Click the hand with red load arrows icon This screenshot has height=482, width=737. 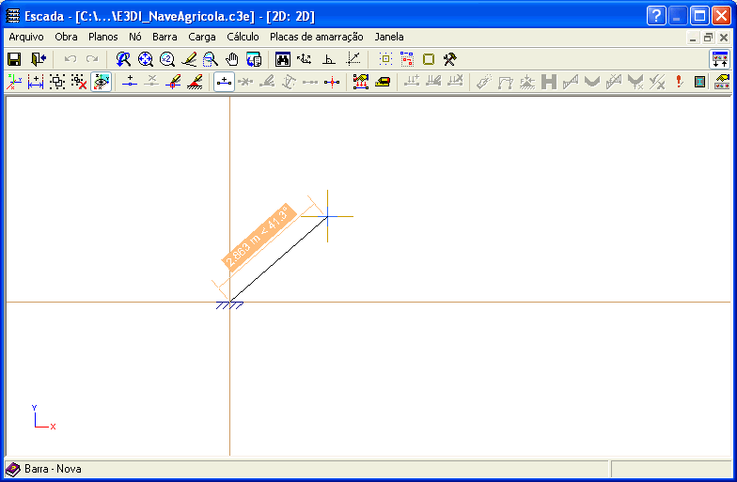tap(361, 82)
